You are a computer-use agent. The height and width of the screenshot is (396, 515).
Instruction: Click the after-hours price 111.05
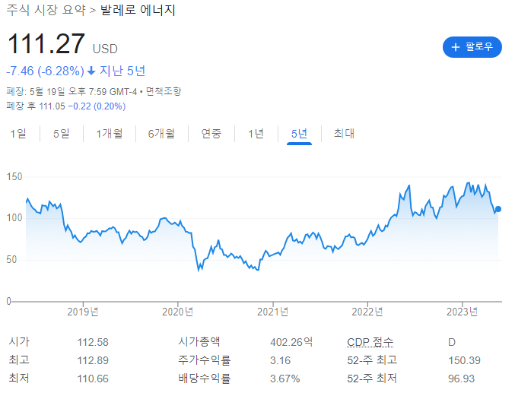[x=52, y=106]
